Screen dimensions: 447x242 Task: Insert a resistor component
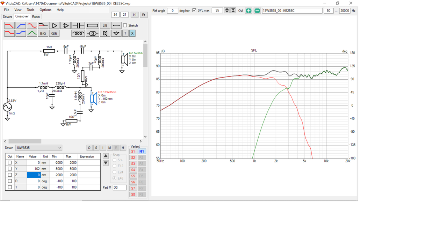pos(92,25)
